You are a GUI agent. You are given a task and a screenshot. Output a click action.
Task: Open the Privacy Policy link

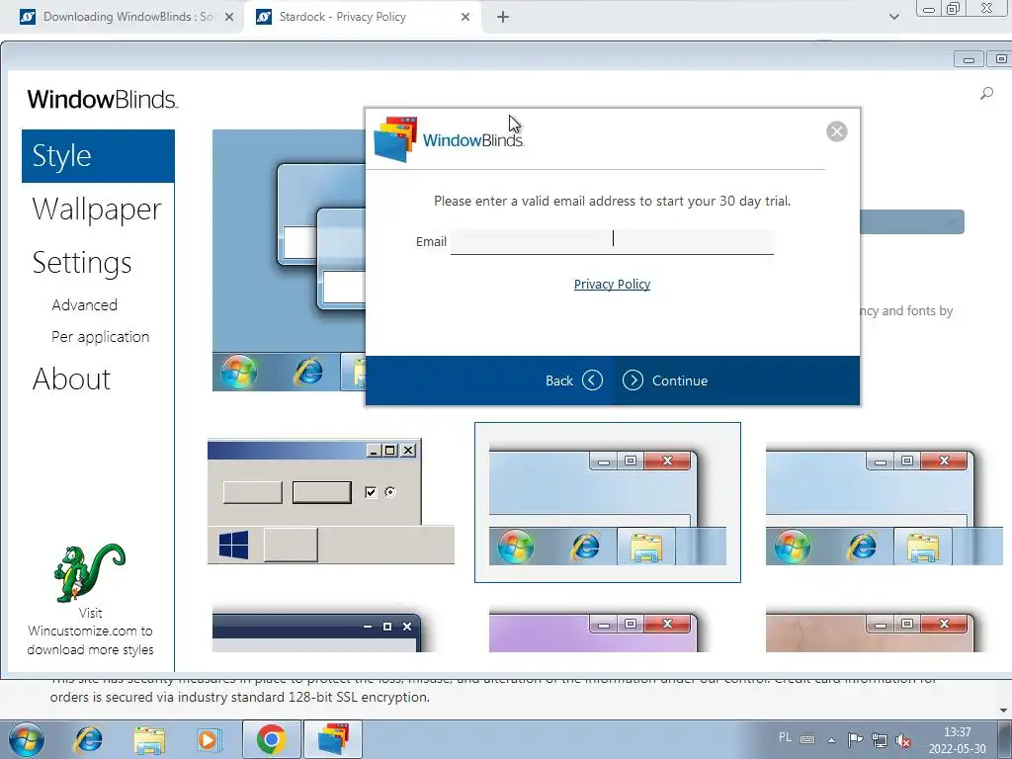point(612,284)
